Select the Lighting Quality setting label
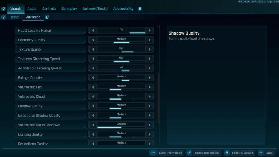This screenshot has height=157, width=279. 30,134
